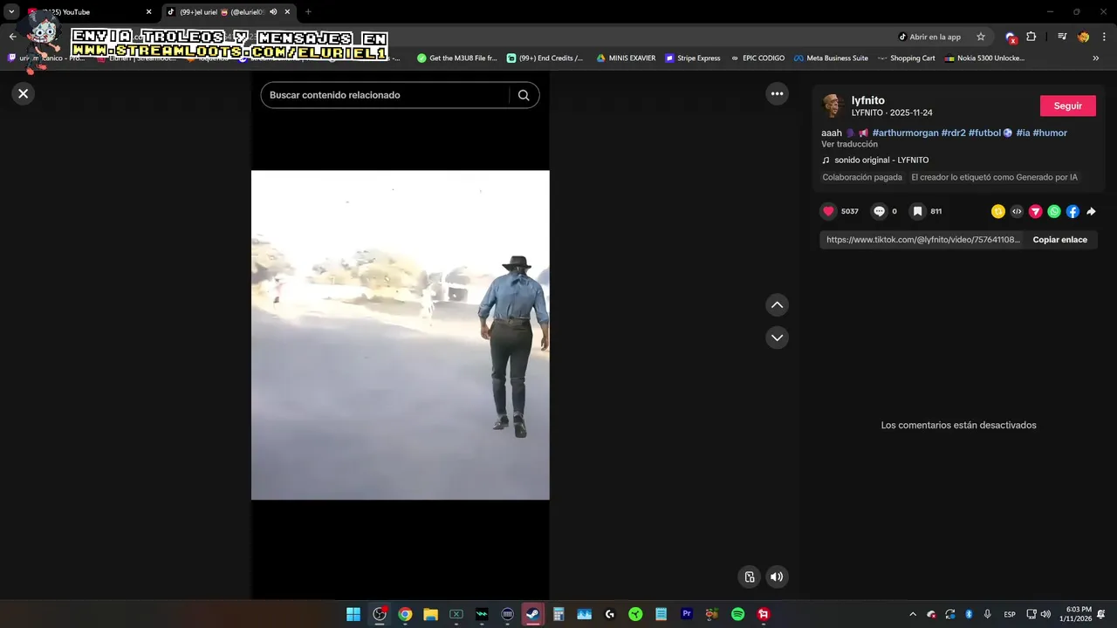Open the three-dots more options menu on video

777,93
